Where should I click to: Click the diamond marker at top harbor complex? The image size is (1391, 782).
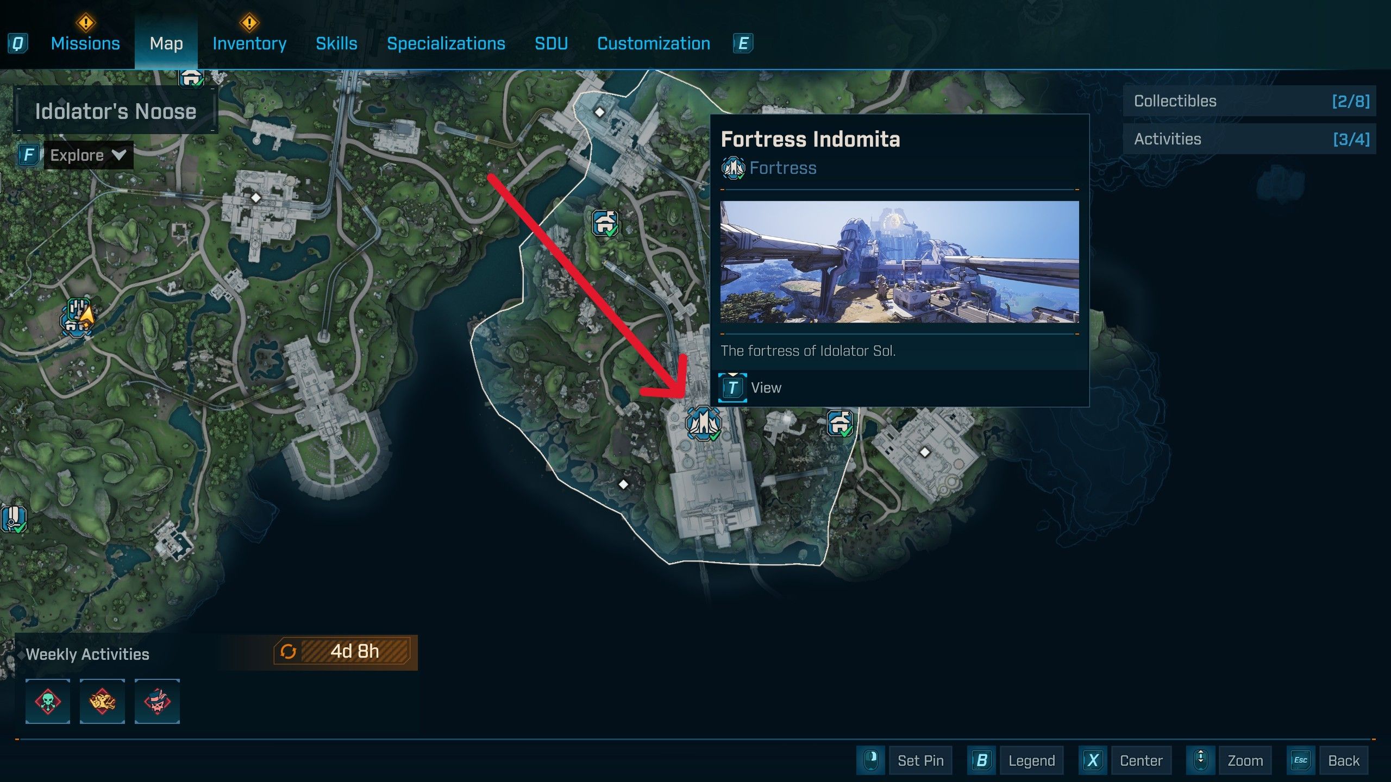coord(599,112)
